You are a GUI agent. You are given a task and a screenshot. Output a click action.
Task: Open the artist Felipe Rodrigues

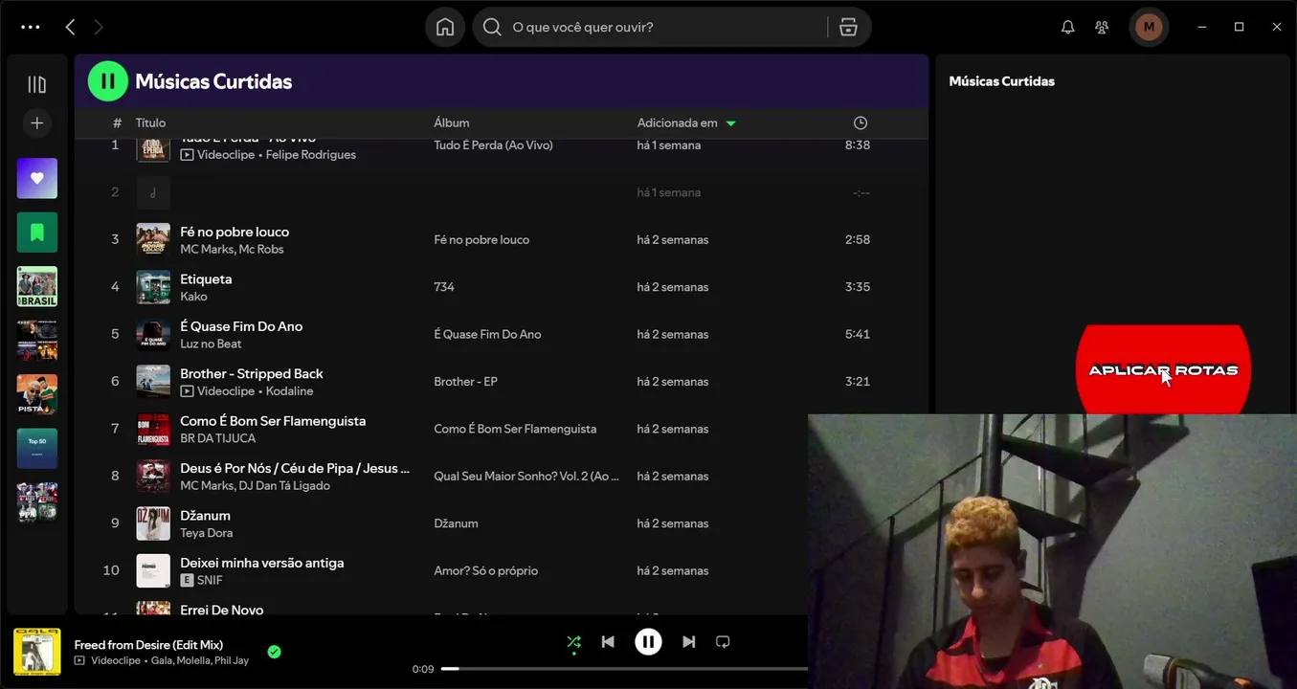(x=311, y=155)
